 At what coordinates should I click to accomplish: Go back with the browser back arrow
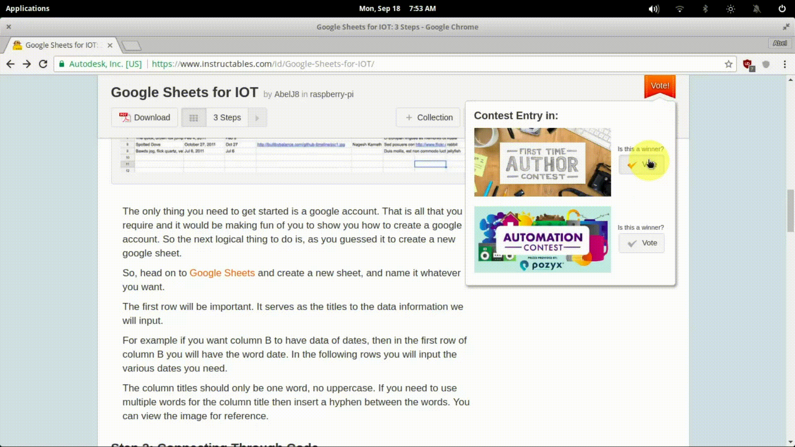tap(10, 64)
